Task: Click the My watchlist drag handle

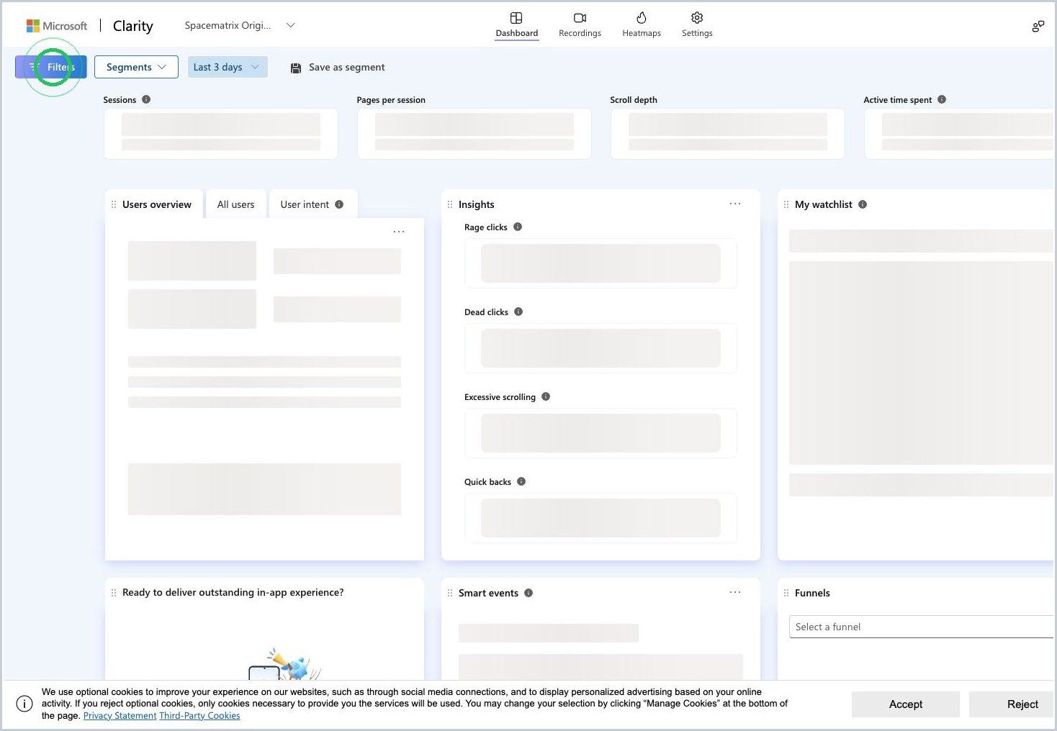Action: click(x=786, y=204)
